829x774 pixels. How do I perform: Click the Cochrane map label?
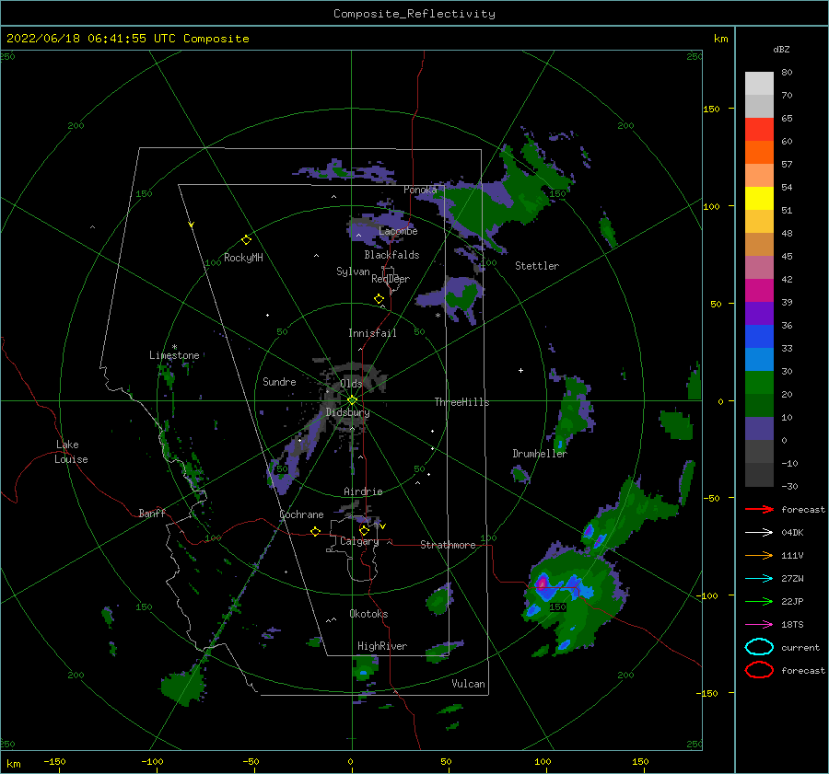(301, 514)
